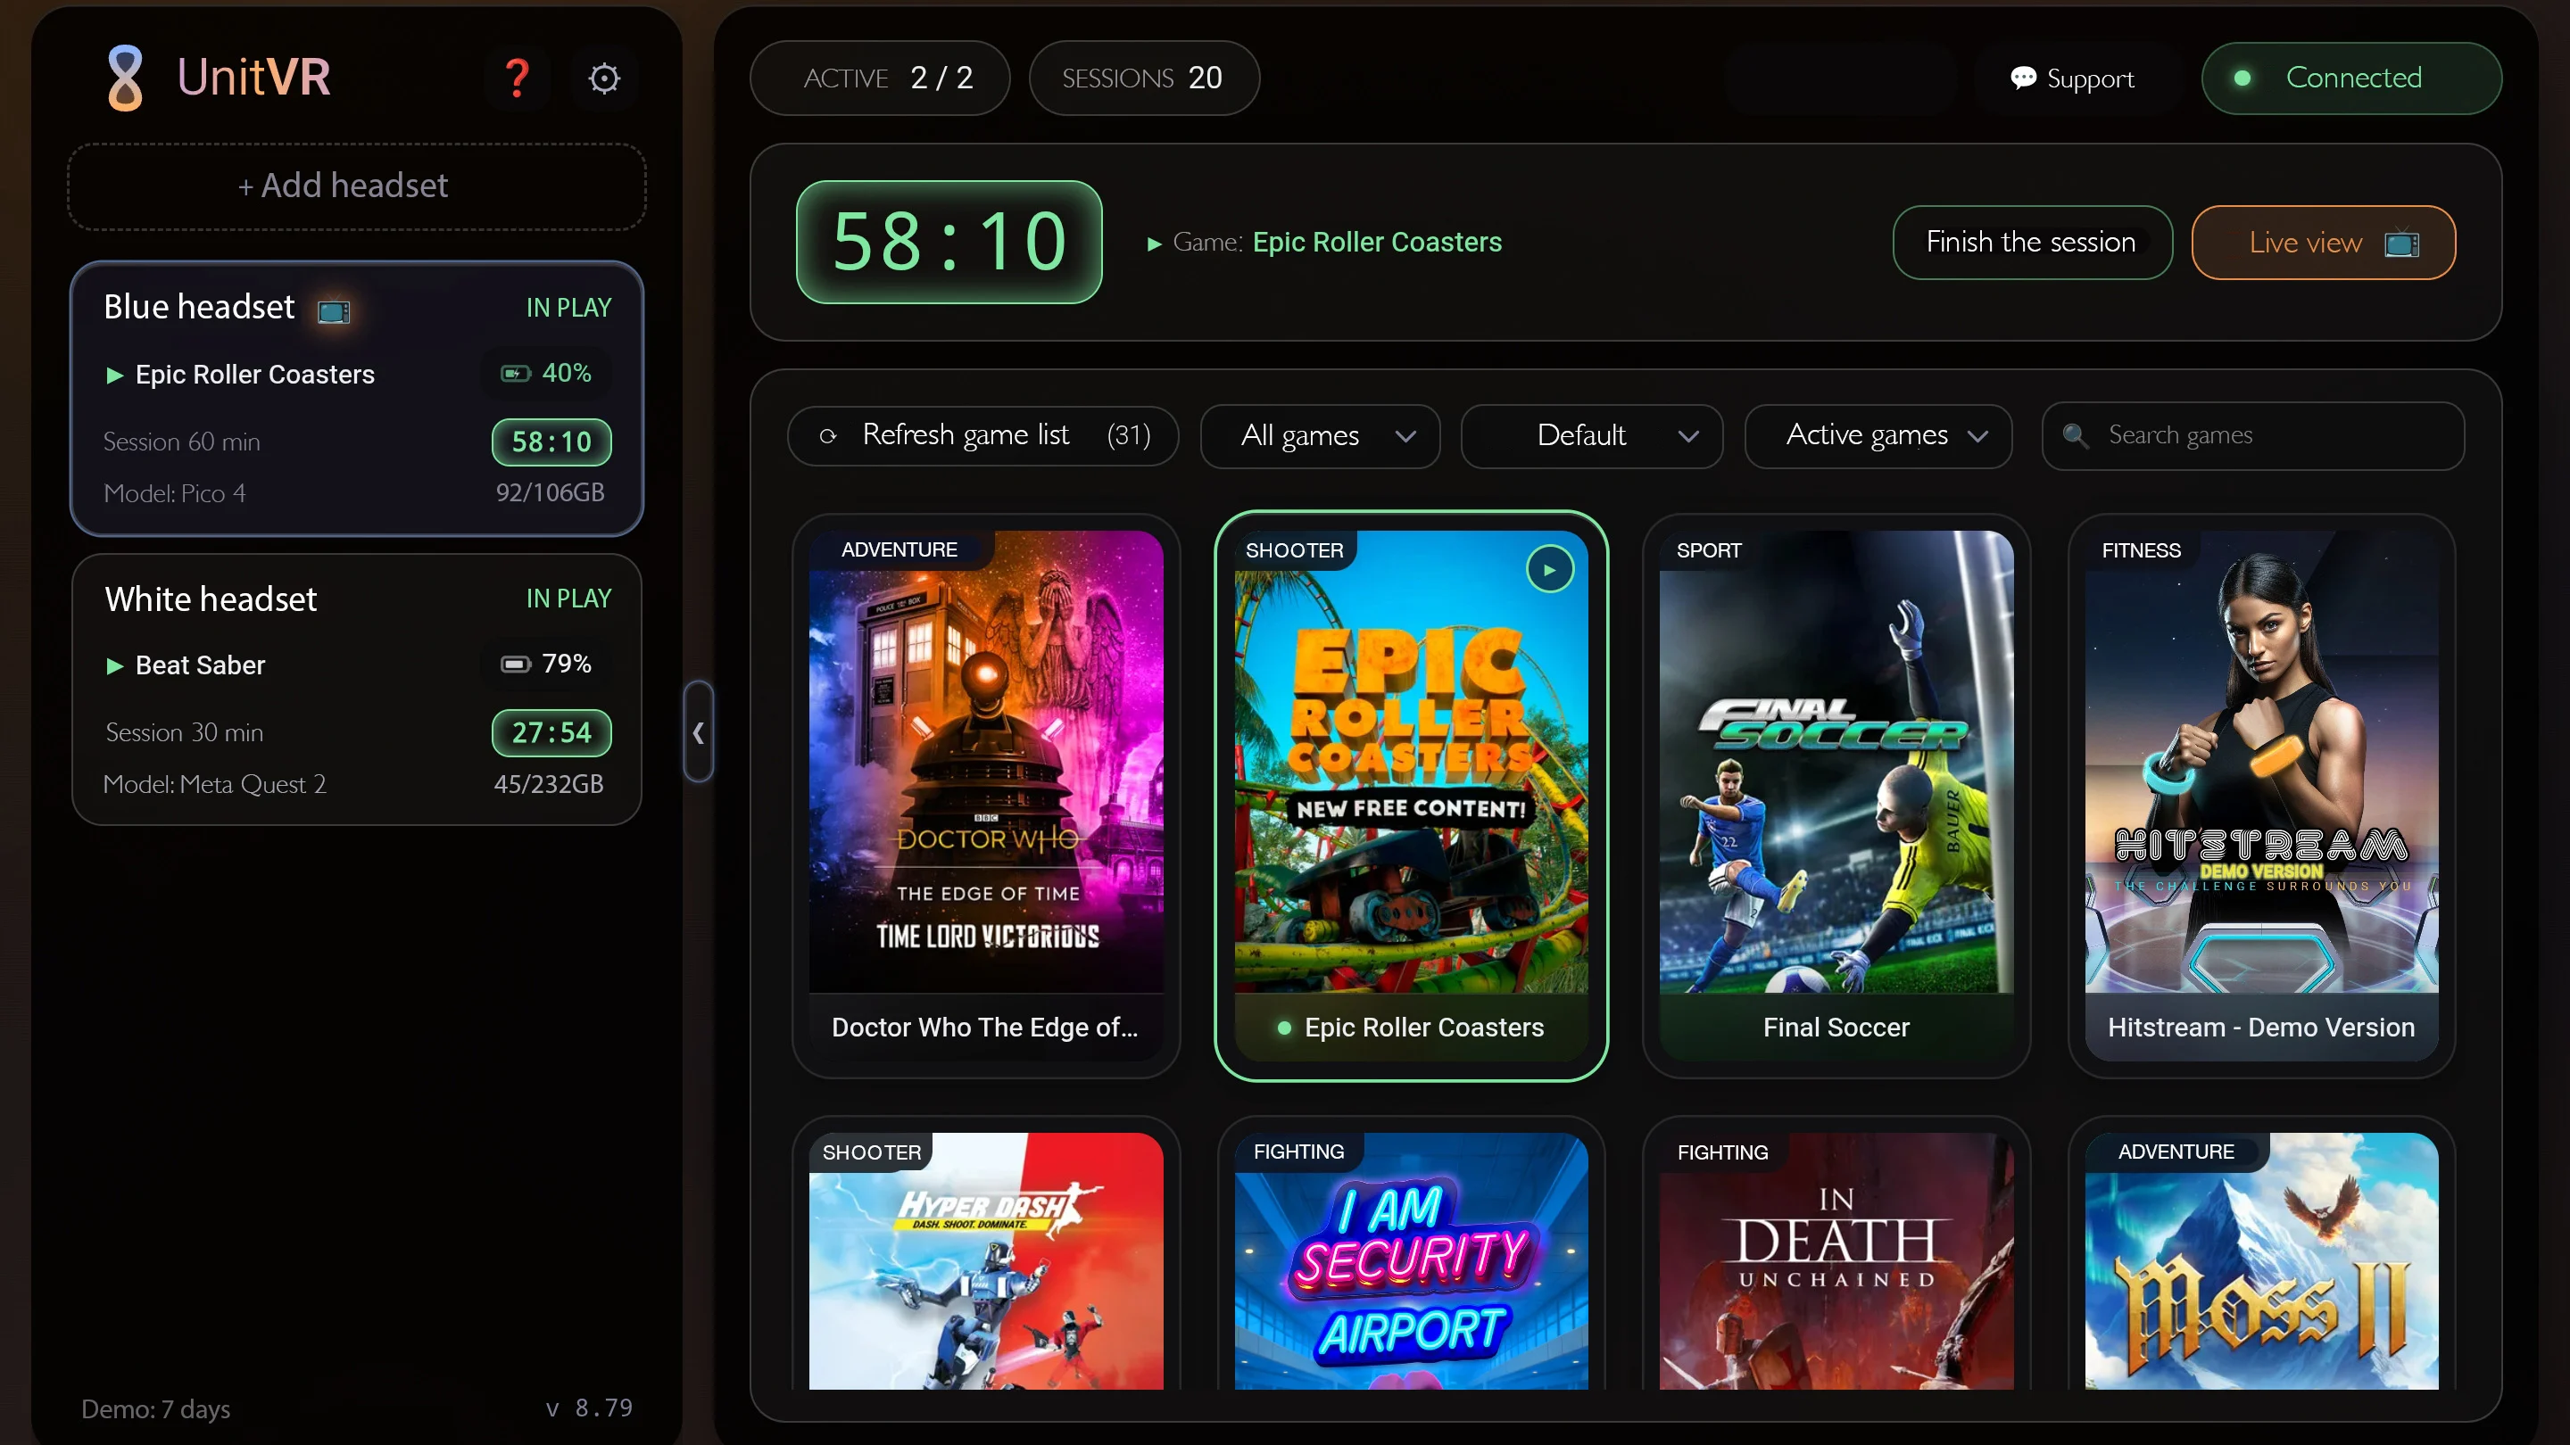The width and height of the screenshot is (2570, 1445).
Task: Click green active dot on Epic Roller Coasters title
Action: (1284, 1028)
